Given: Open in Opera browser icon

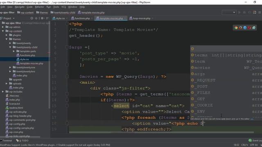Looking at the screenshot, I should (x=249, y=28).
